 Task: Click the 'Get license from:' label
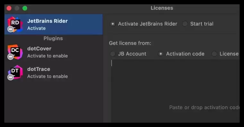(x=130, y=43)
